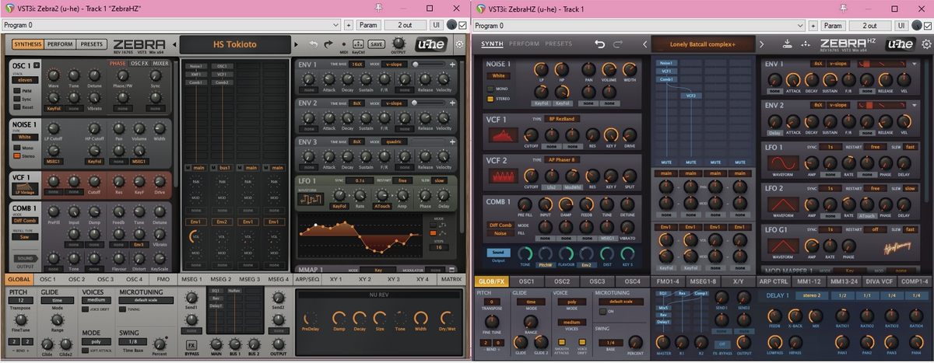
Task: Enable Reset checkbox in OSC 1
Action: (x=16, y=108)
